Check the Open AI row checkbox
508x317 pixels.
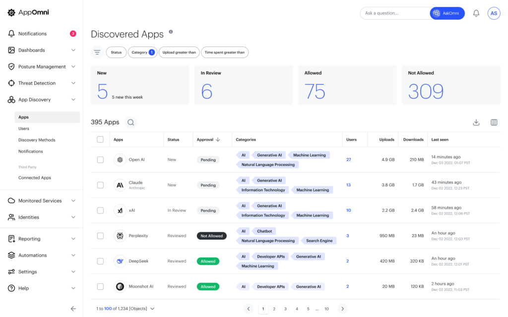click(x=100, y=160)
